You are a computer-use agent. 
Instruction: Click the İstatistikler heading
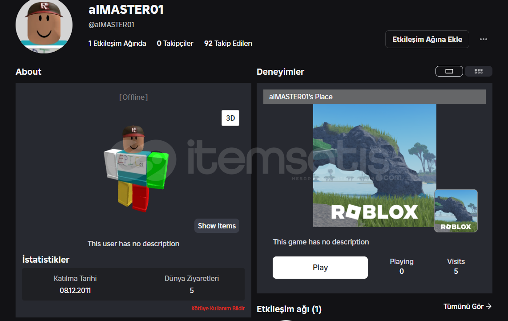click(46, 260)
